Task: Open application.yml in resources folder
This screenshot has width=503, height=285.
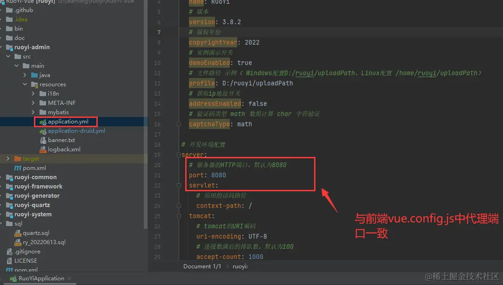Action: 68,122
